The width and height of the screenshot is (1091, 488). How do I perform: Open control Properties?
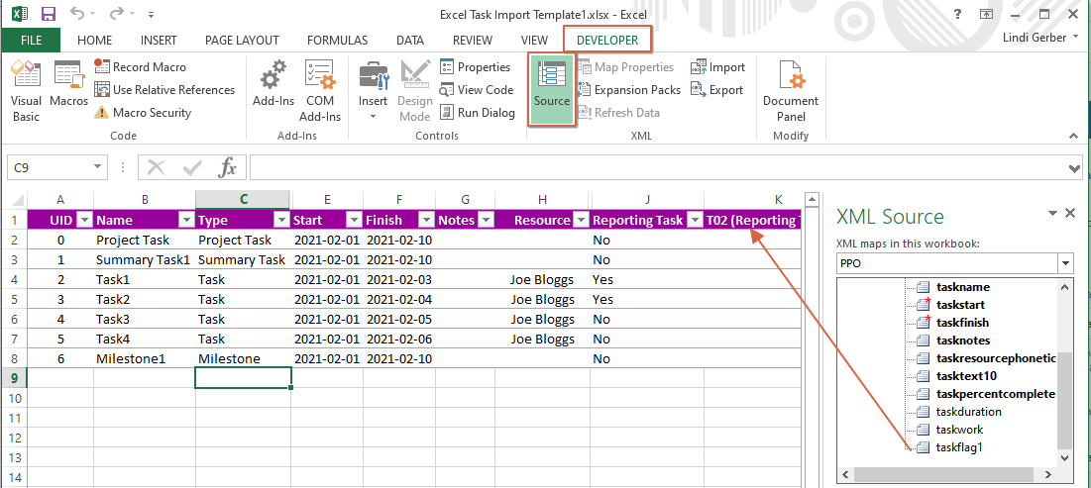[x=476, y=67]
